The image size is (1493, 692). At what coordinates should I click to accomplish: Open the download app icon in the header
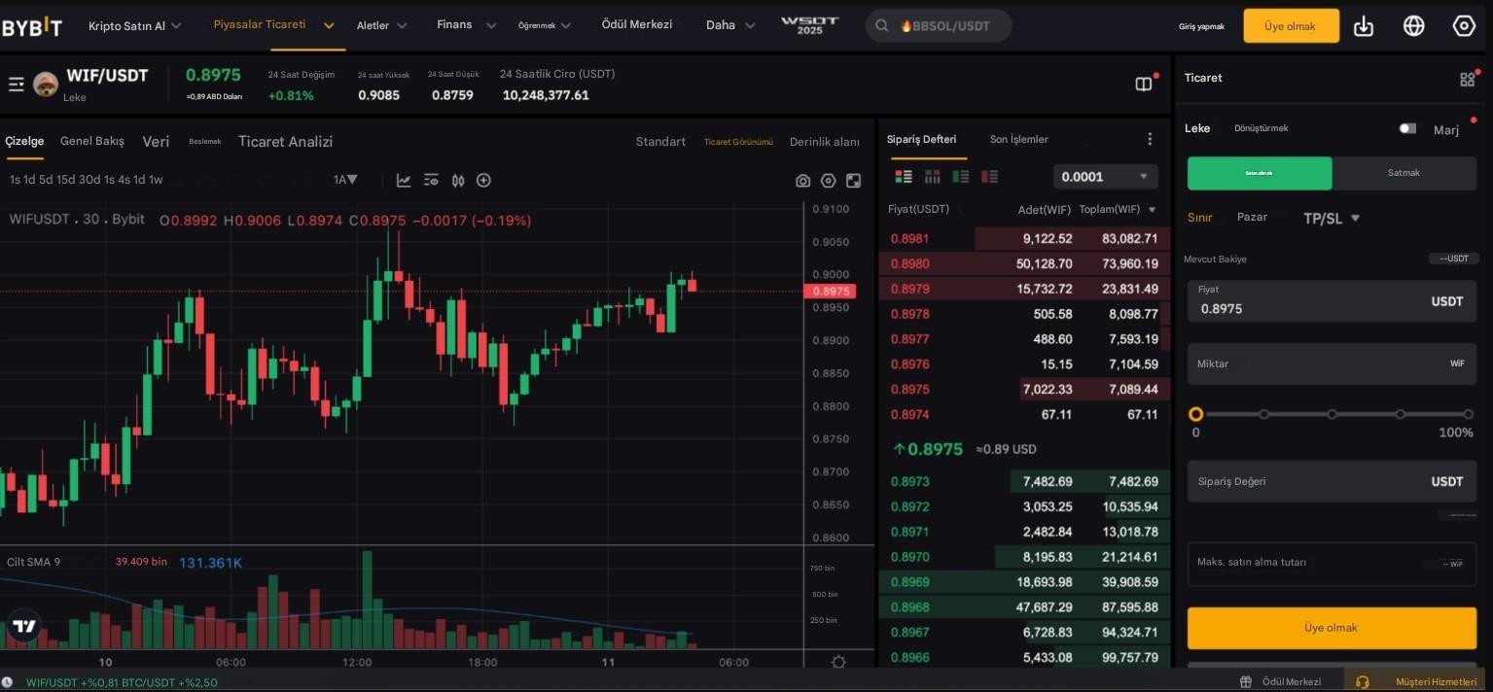pos(1363,26)
